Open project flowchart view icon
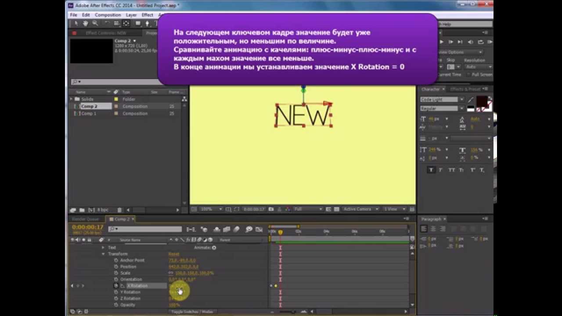Image resolution: width=562 pixels, height=316 pixels. 184,99
